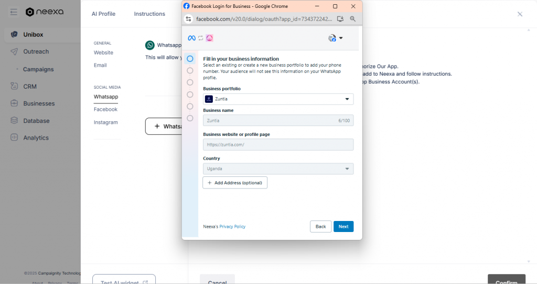Select the fifth step circle in the wizard
537x284 pixels.
(x=190, y=107)
